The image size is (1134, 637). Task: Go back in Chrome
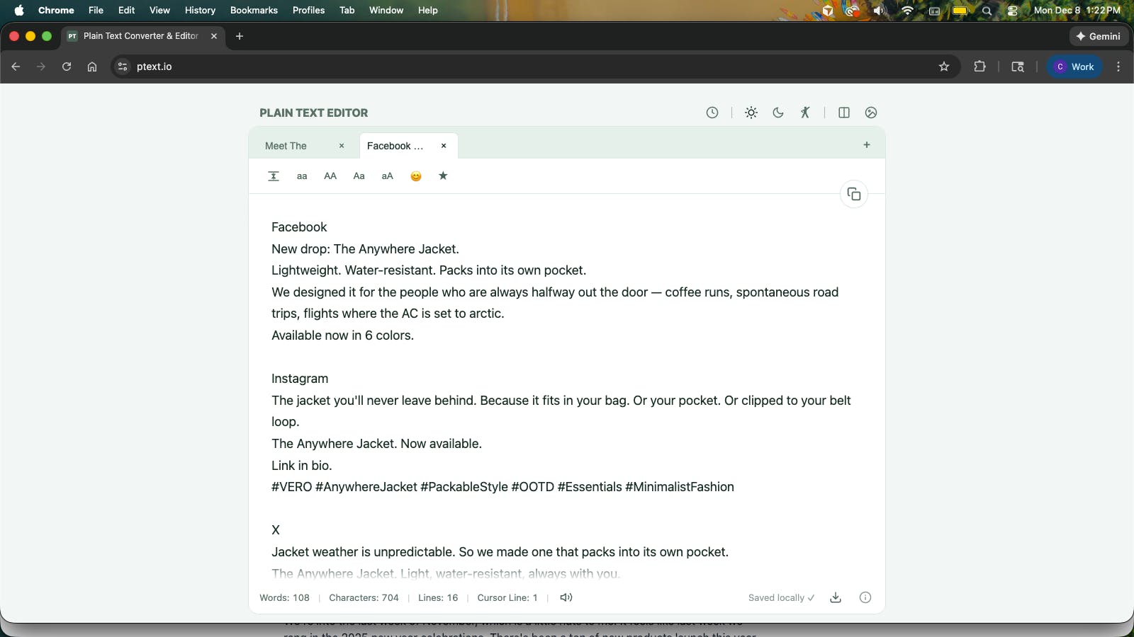point(16,67)
